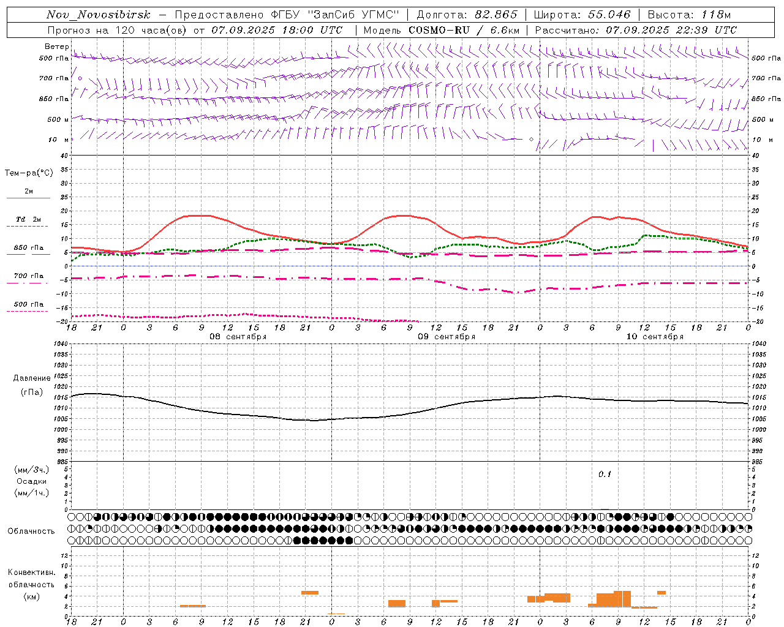
Task: Click the 'Тем-ра(°C)' panel label
Action: (29, 173)
